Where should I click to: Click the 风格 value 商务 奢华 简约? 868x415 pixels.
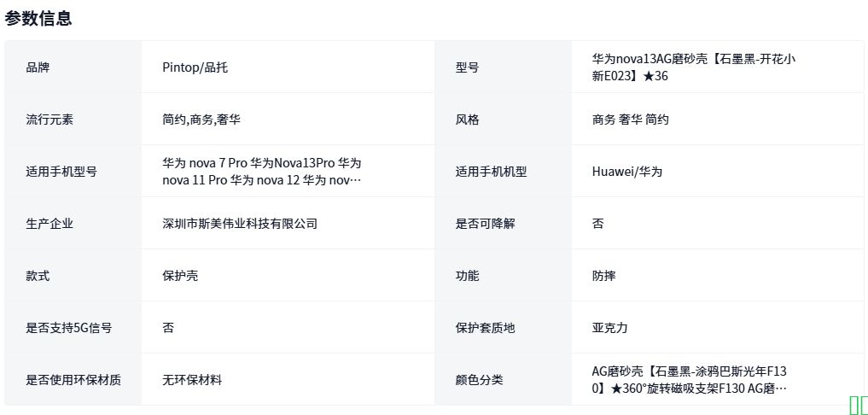tap(631, 120)
